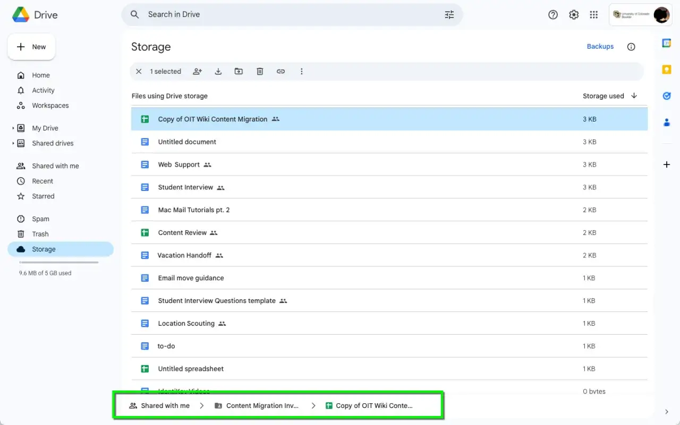
Task: Select the Student Interview document
Action: tap(389, 187)
